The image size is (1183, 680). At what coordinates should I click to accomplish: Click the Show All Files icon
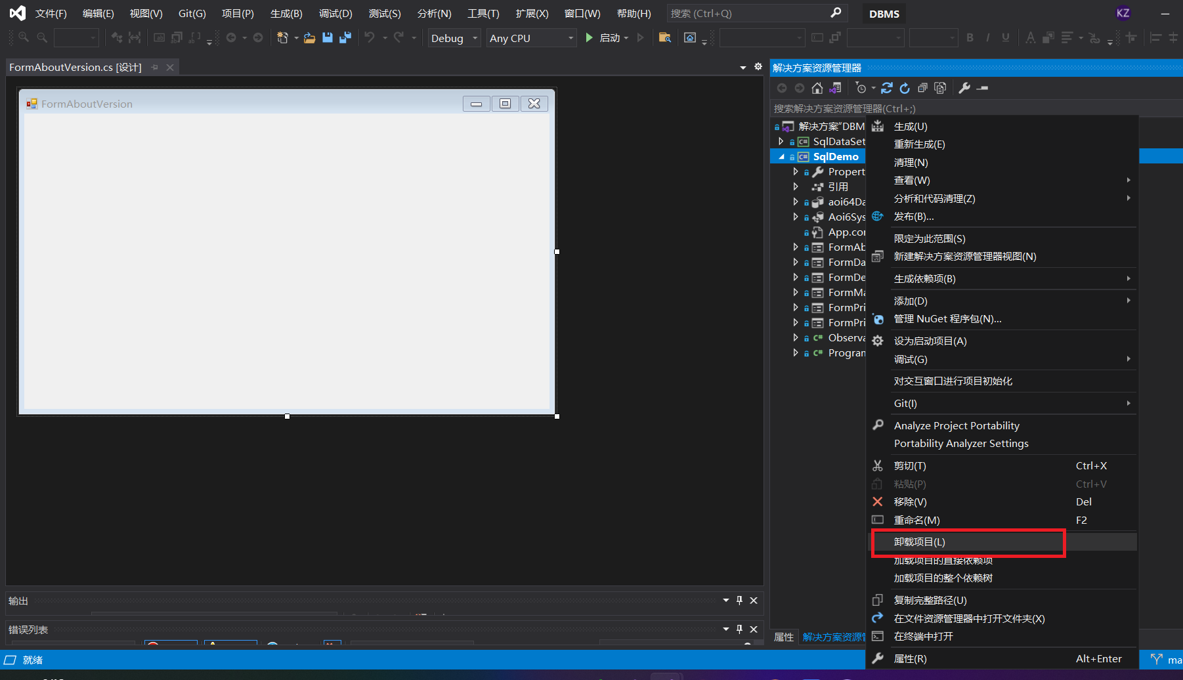940,88
